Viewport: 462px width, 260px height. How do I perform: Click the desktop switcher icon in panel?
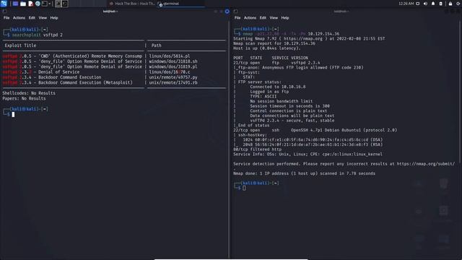tap(15, 4)
